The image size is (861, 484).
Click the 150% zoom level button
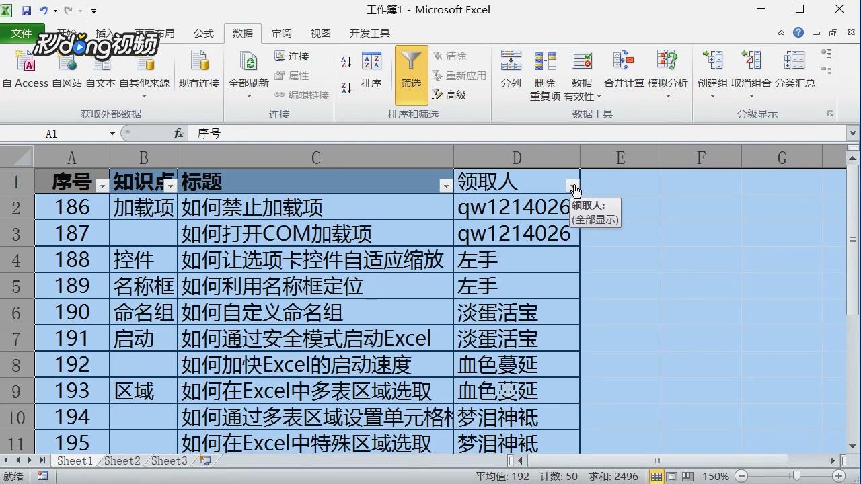pyautogui.click(x=716, y=476)
